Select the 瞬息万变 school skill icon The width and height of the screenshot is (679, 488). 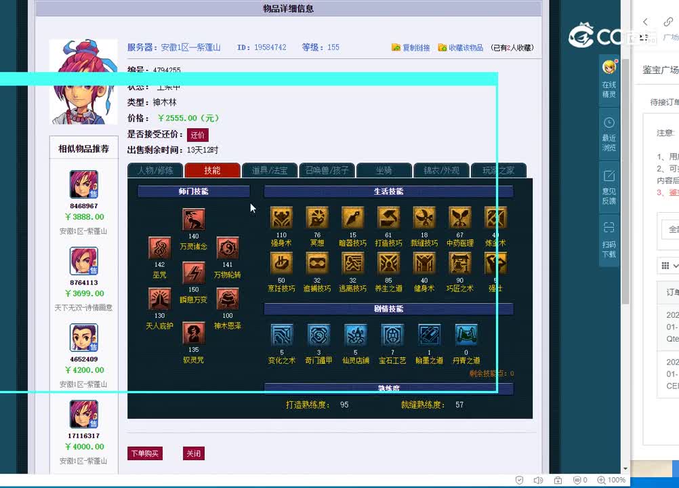click(194, 273)
